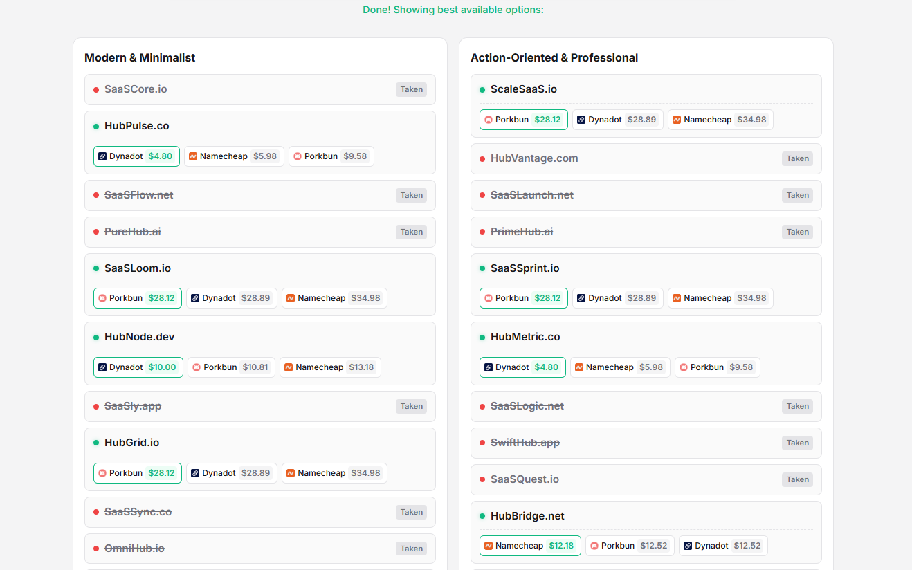The image size is (912, 570).
Task: Click the HubNode.dev domain name
Action: 140,337
